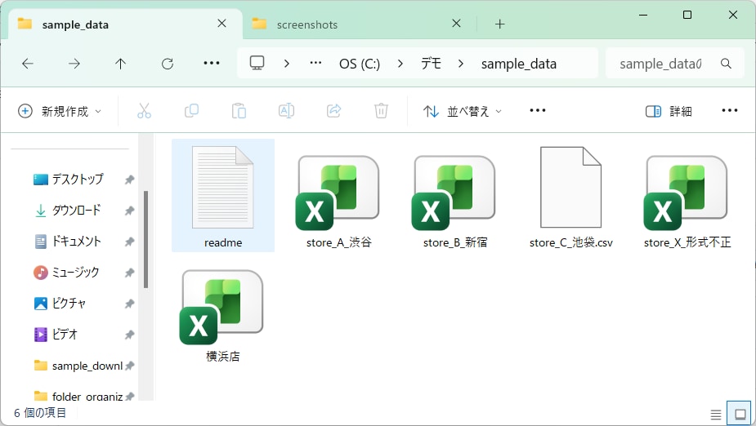Refresh the sample_data folder view

[168, 64]
